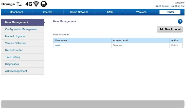Image resolution: width=185 pixels, height=109 pixels.
Task: Switch to the Internet tab
Action: pyautogui.click(x=48, y=12)
